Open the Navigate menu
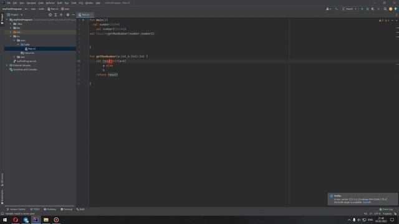 31,3
